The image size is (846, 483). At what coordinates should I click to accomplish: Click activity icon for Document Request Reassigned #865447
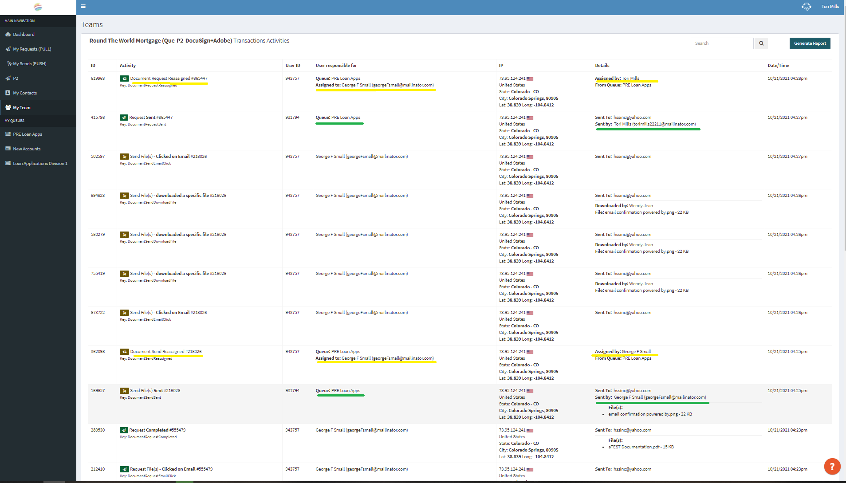click(124, 79)
